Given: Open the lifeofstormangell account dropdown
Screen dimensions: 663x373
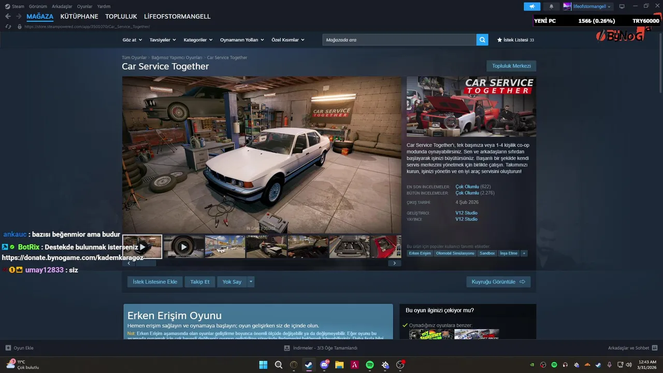Looking at the screenshot, I should [x=587, y=7].
